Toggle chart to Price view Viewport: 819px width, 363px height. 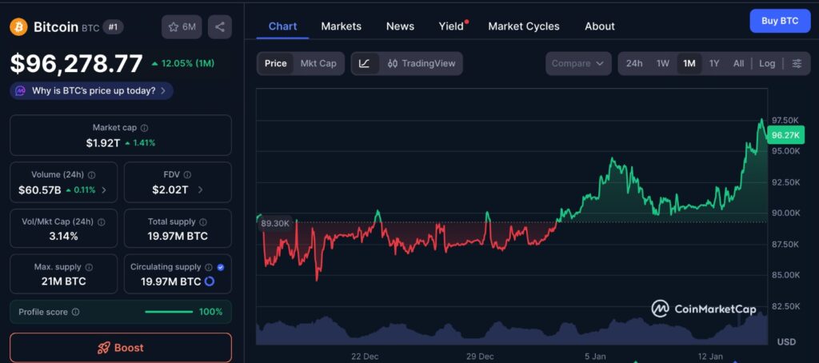[275, 63]
